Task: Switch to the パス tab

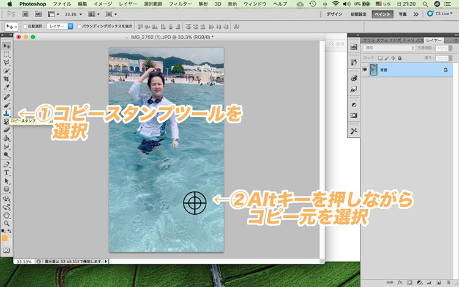Action: pos(419,40)
